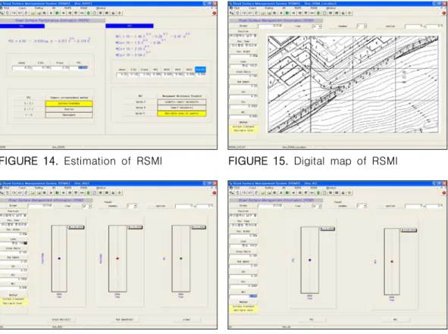
Task: Click the yellow Desirable level of control button
Action: pyautogui.click(x=182, y=114)
